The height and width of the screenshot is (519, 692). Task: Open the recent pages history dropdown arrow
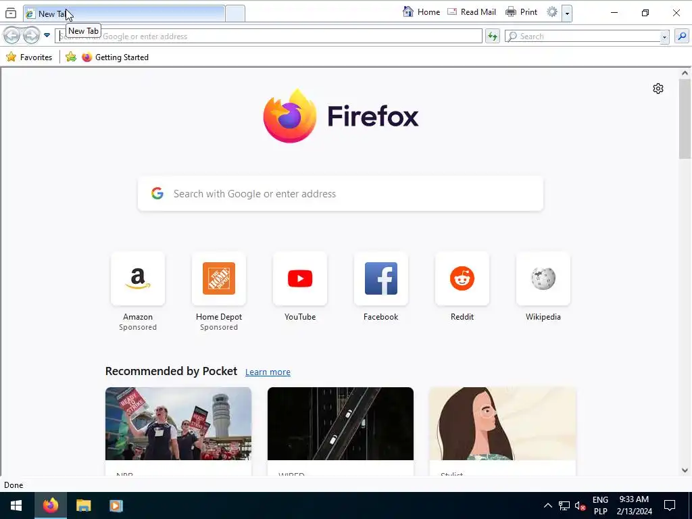47,35
